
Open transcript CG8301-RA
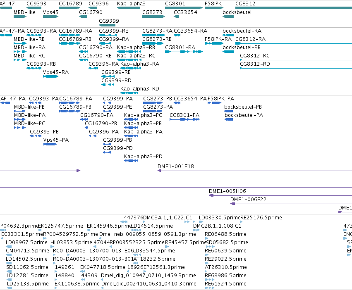pyautogui.click(x=180, y=48)
